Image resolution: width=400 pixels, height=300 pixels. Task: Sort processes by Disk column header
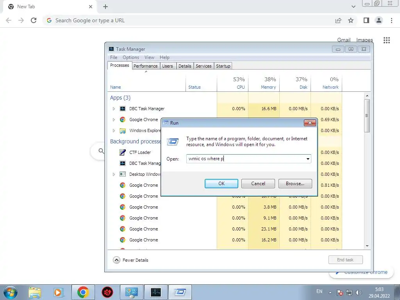[x=295, y=83]
